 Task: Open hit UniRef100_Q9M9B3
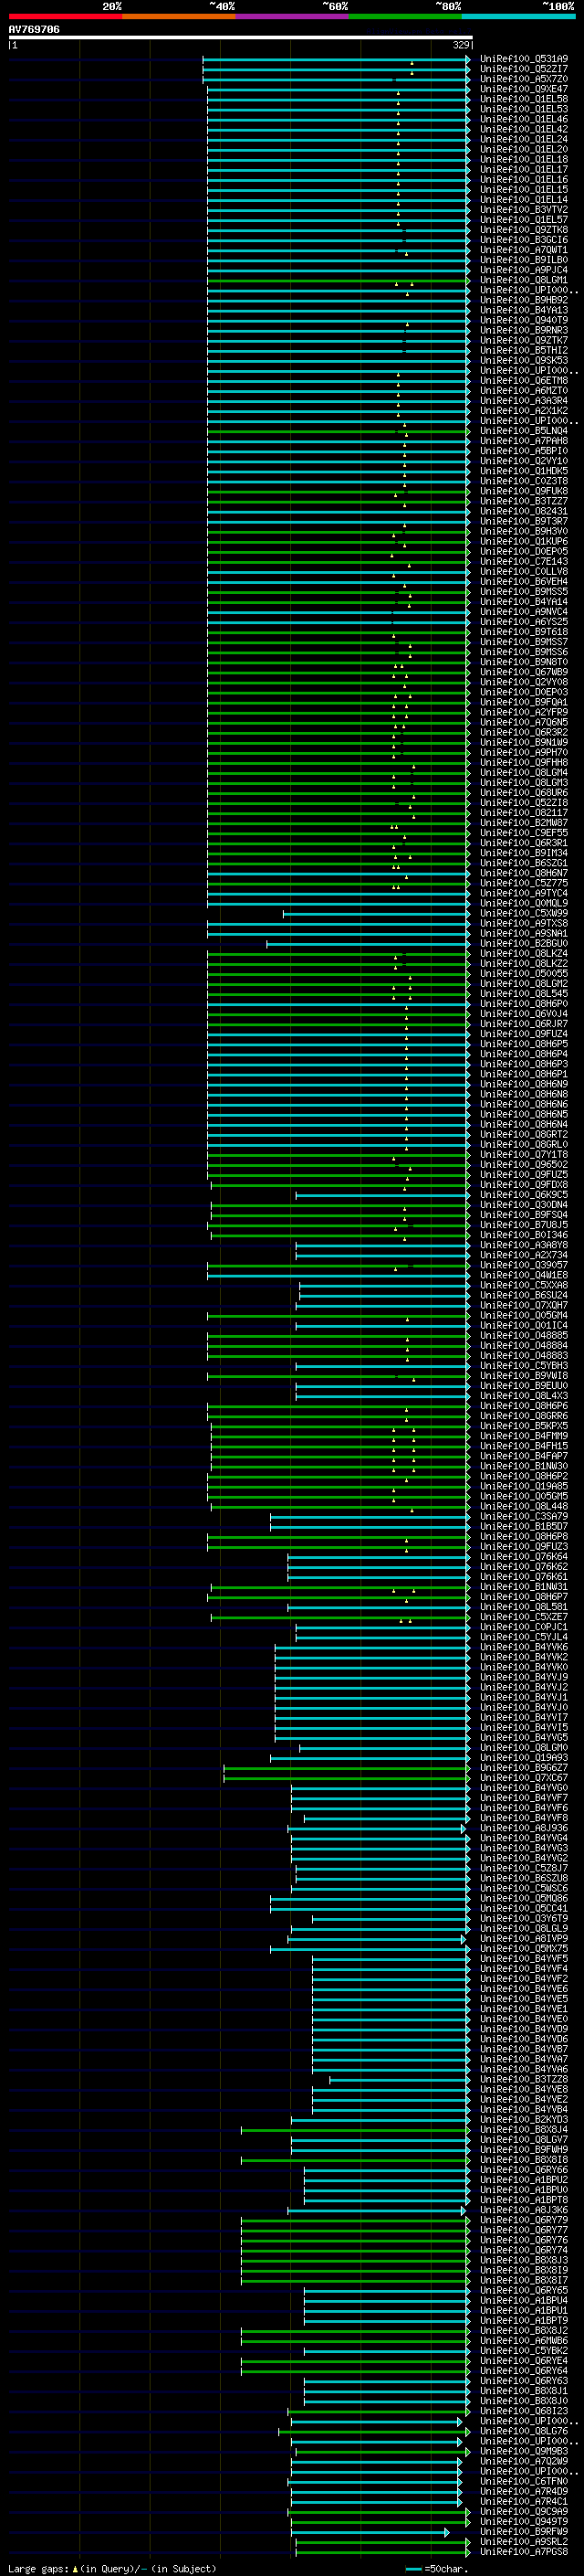[524, 2451]
